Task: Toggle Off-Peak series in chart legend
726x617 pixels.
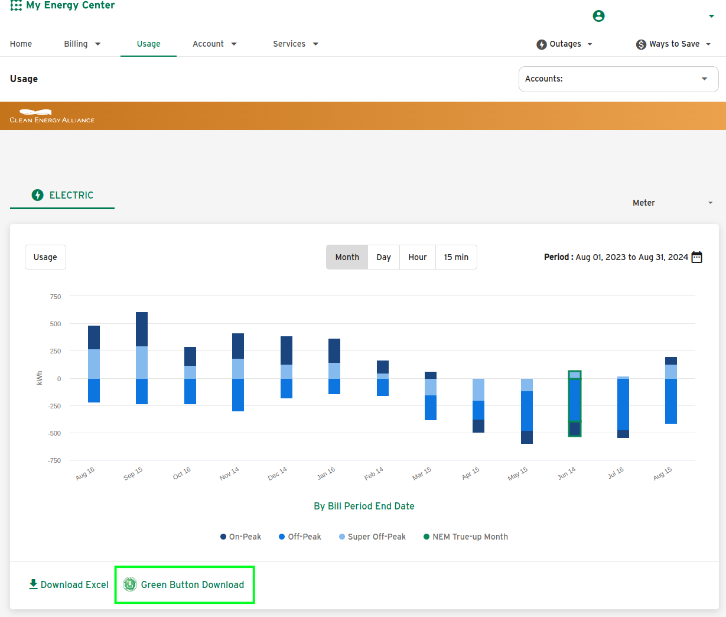Action: (300, 537)
